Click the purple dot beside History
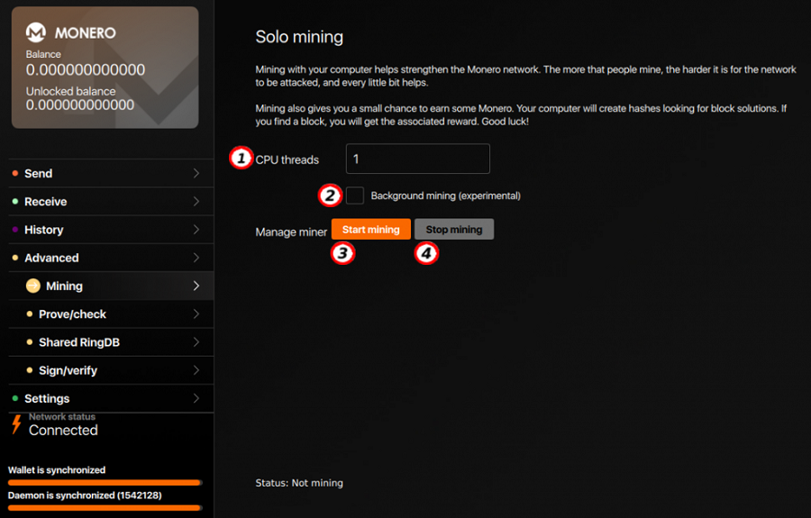This screenshot has width=811, height=518. tap(15, 230)
